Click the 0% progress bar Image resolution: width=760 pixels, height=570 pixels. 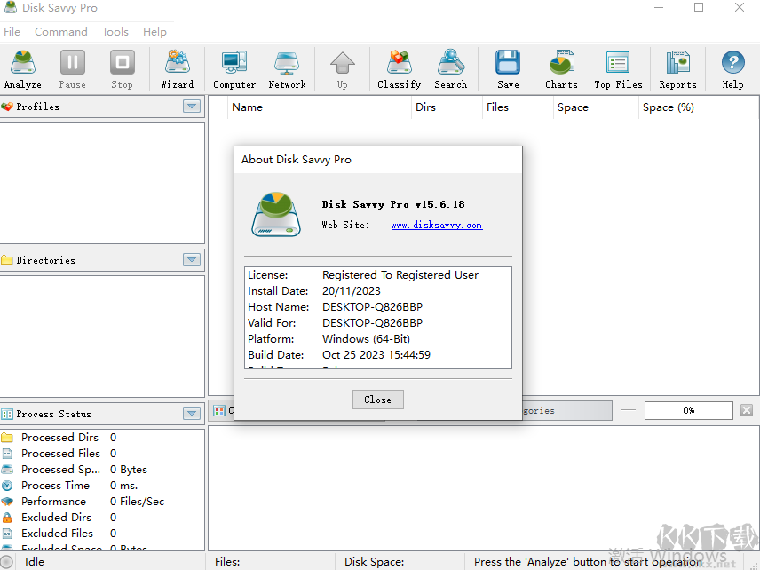pyautogui.click(x=689, y=411)
